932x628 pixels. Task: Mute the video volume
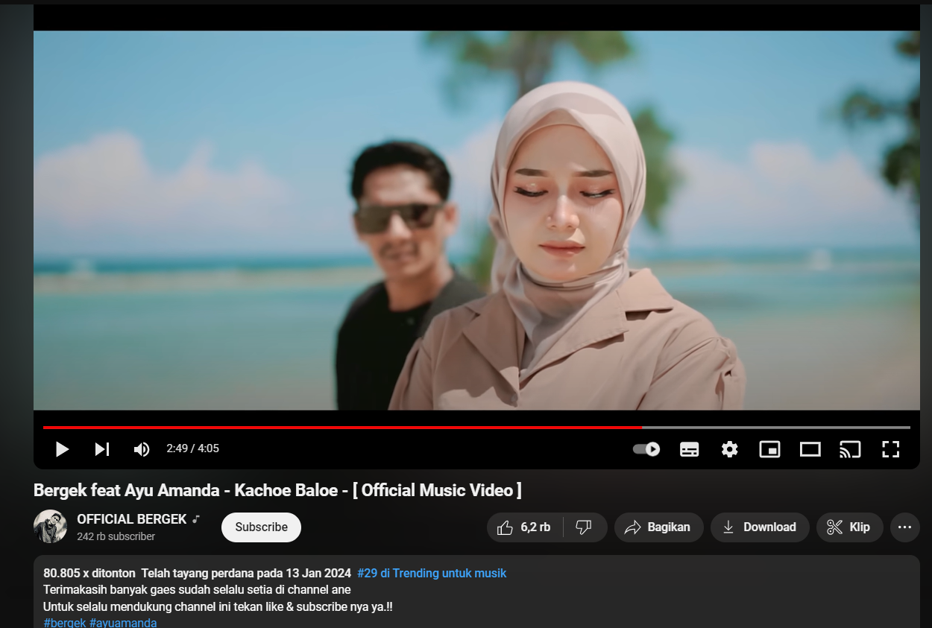[x=141, y=449]
